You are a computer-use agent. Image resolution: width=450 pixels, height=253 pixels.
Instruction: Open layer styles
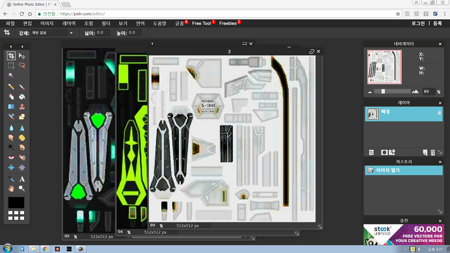click(x=392, y=152)
